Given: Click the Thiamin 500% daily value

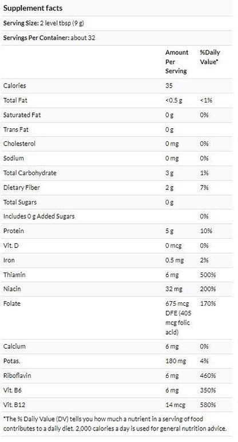Looking at the screenshot, I should pyautogui.click(x=208, y=275).
